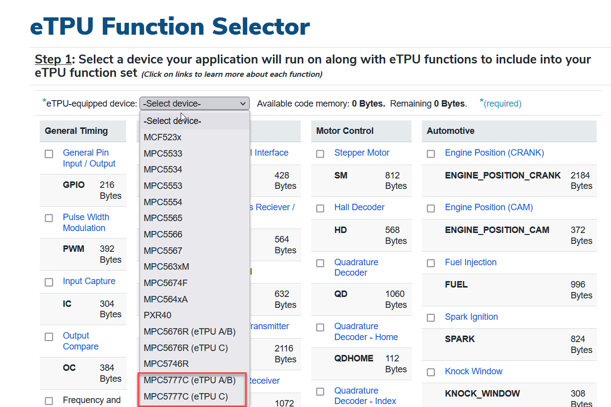This screenshot has width=611, height=407.
Task: Open the Engine Position (CAM) link
Action: point(488,207)
